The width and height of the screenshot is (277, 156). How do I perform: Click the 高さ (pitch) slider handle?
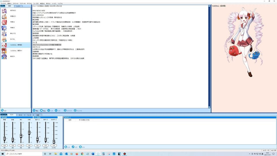tap(21, 136)
